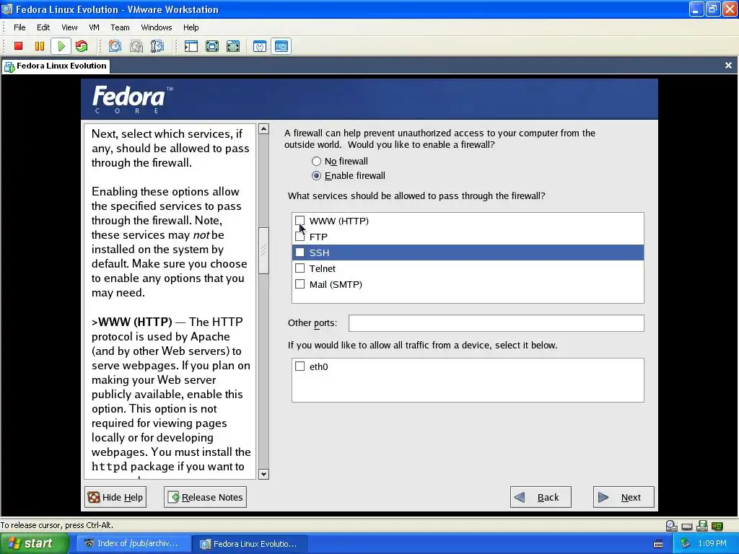Check the WWW (HTTP) service checkbox
The width and height of the screenshot is (739, 554).
(299, 221)
